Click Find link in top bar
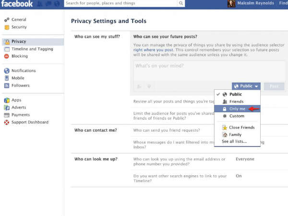 click(283, 3)
